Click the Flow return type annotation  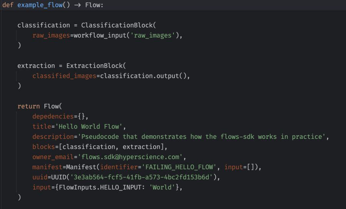pos(92,5)
